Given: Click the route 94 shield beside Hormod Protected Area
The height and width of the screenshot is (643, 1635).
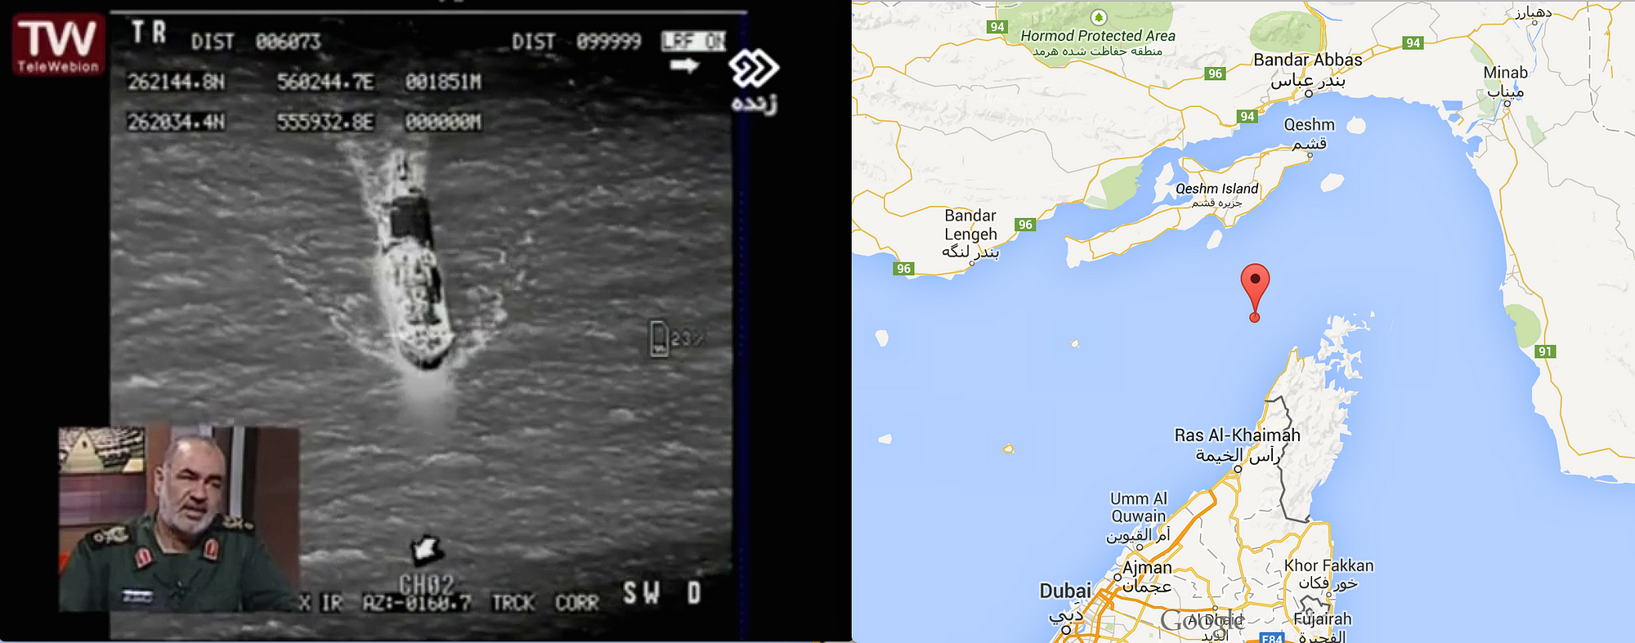Looking at the screenshot, I should pyautogui.click(x=997, y=27).
